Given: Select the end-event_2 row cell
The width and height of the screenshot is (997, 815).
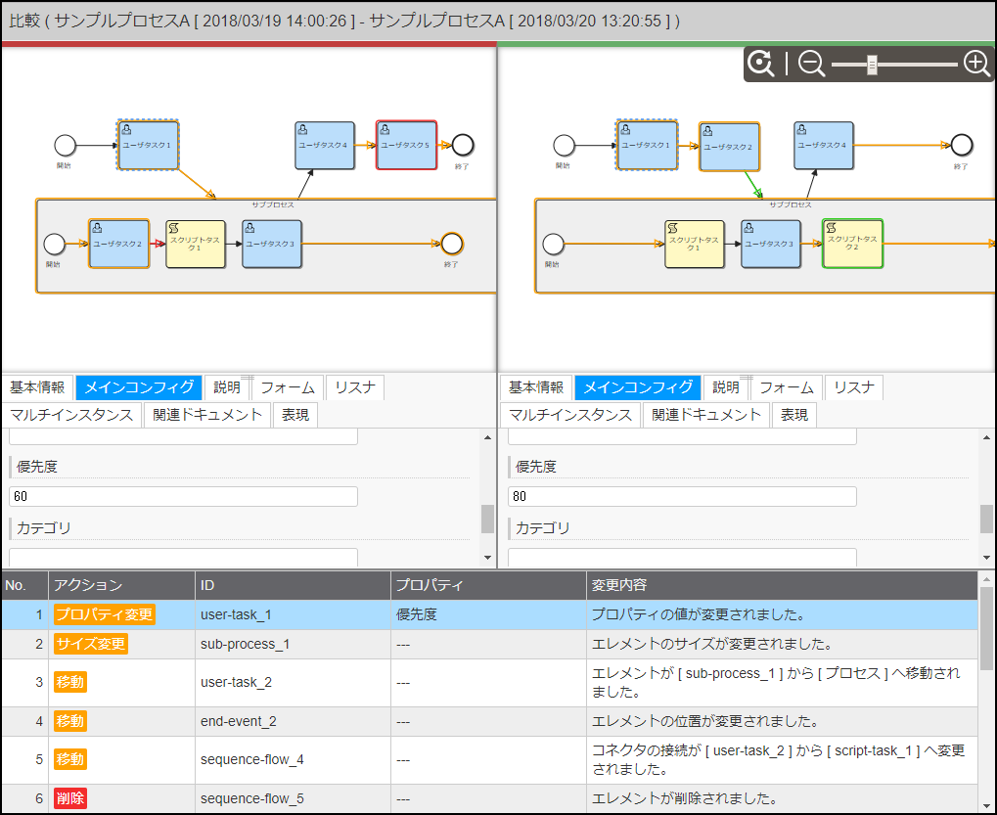Looking at the screenshot, I should [294, 721].
